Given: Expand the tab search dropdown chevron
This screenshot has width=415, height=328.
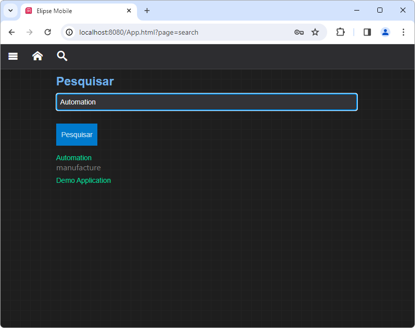Looking at the screenshot, I should click(x=10, y=11).
